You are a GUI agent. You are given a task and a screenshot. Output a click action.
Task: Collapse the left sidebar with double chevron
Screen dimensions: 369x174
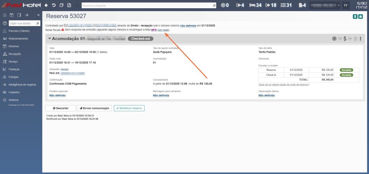(x=39, y=15)
